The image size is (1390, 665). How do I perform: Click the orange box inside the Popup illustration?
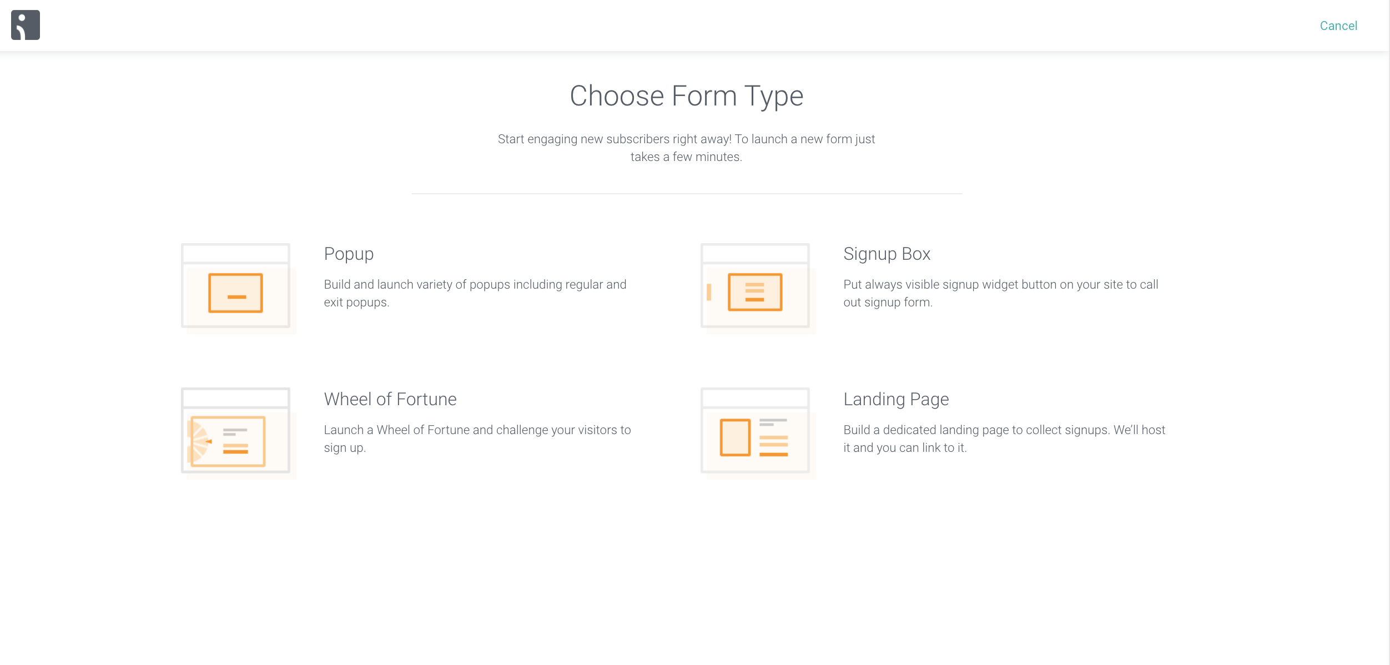tap(235, 293)
